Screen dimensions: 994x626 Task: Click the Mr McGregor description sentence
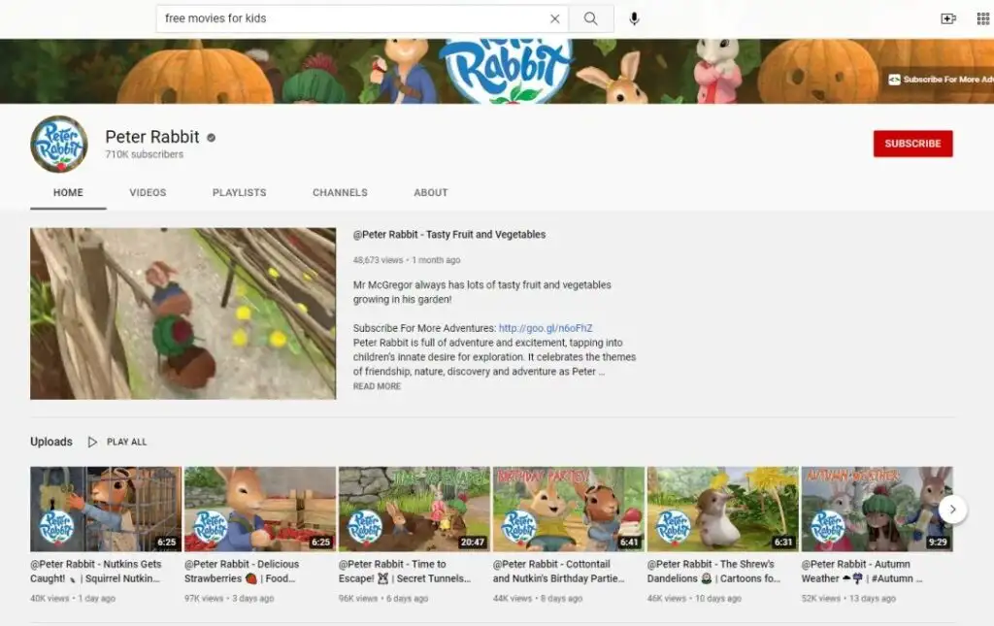click(481, 292)
